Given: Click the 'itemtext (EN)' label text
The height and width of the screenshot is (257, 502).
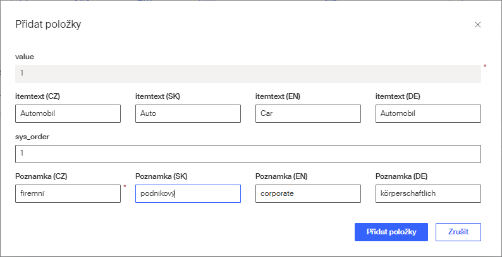Looking at the screenshot, I should 278,96.
